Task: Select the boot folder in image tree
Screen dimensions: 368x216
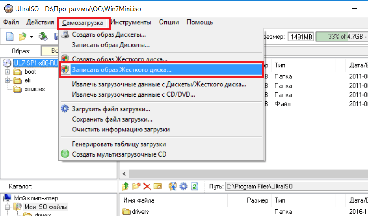Action: pos(30,72)
